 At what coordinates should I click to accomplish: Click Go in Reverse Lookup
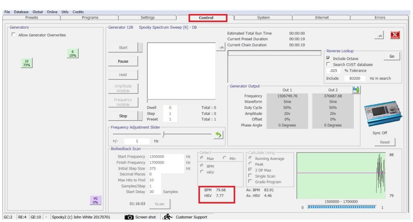tap(392, 56)
